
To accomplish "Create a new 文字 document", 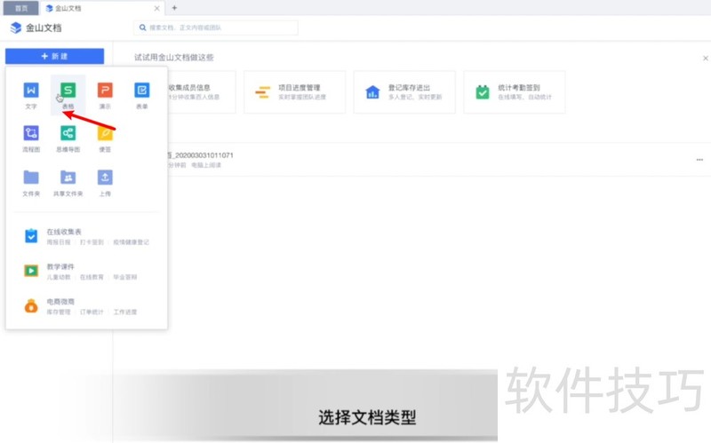I will [x=31, y=91].
